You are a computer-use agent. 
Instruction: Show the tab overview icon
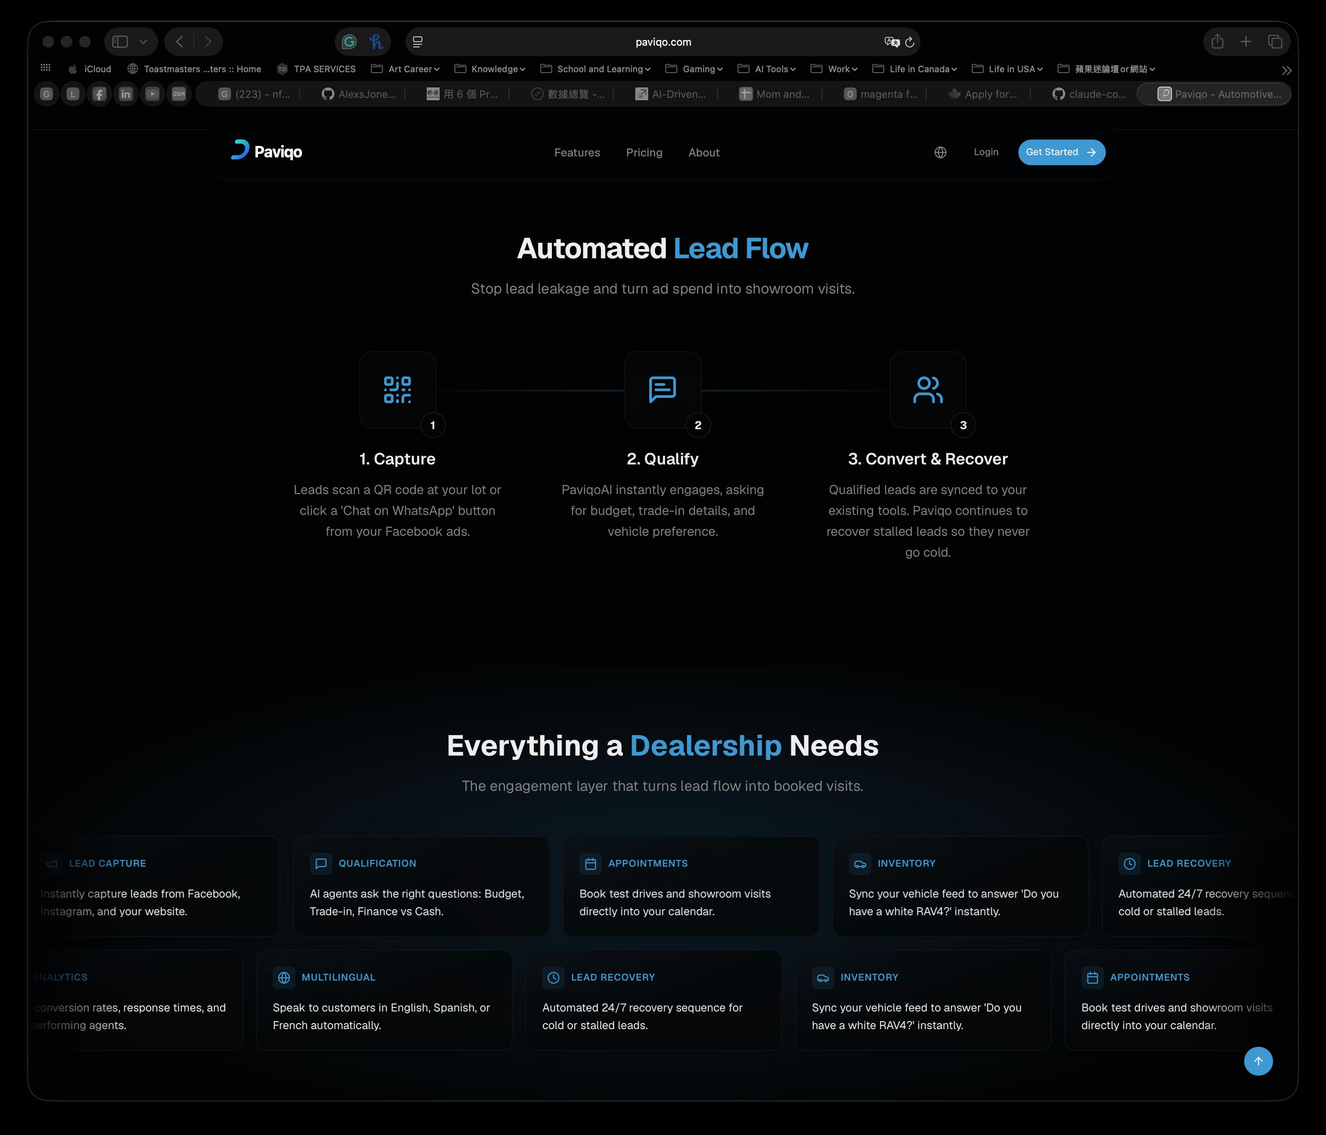pos(1275,42)
